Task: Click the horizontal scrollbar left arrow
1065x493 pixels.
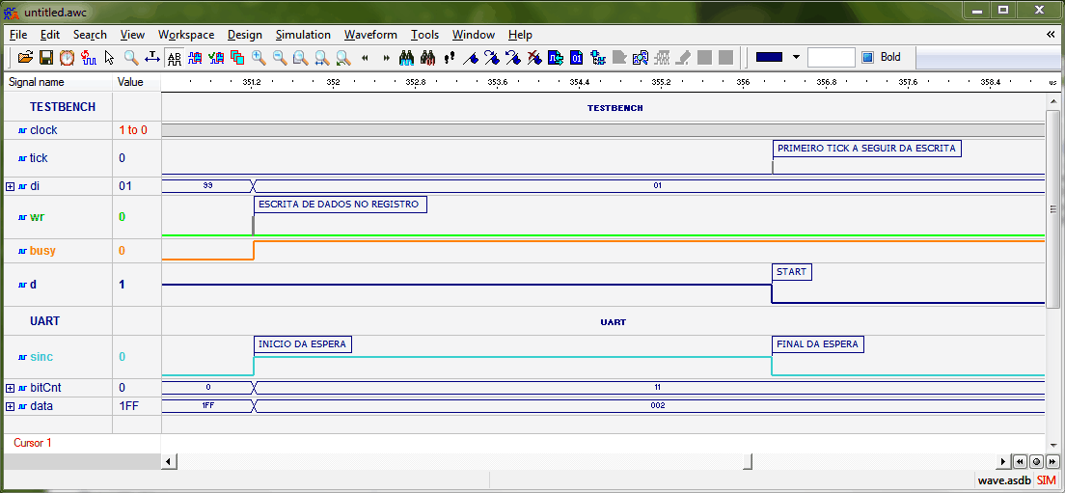Action: (x=169, y=462)
